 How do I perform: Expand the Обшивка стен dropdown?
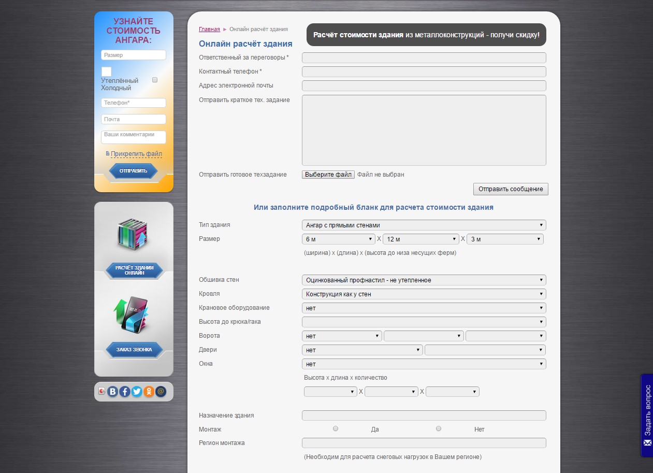(424, 280)
